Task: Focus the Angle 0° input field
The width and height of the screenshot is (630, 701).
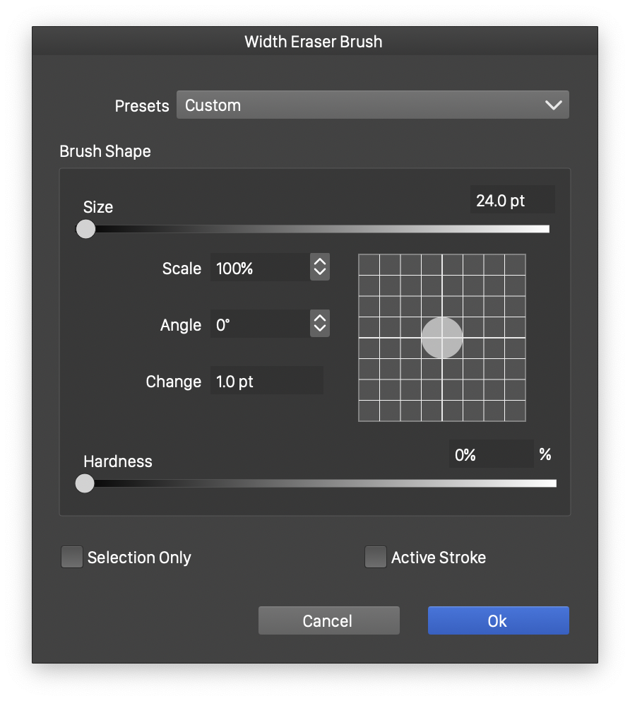Action: pyautogui.click(x=259, y=325)
